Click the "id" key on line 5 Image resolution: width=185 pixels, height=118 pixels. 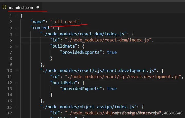pyautogui.click(x=55, y=40)
